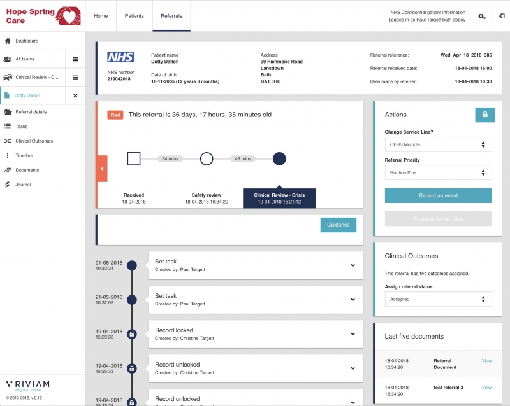Click the logout icon in header
510x406 pixels.
(502, 16)
